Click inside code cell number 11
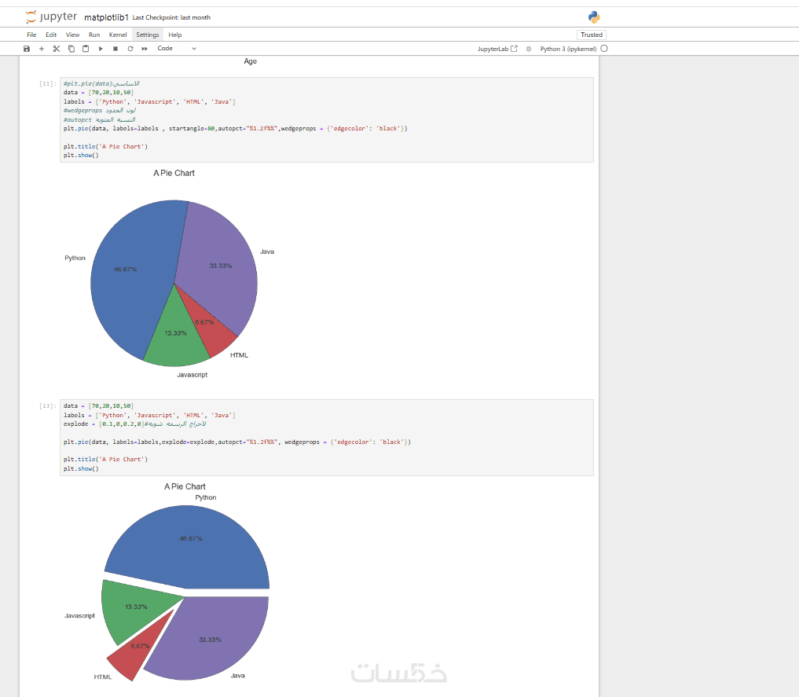 (x=327, y=119)
